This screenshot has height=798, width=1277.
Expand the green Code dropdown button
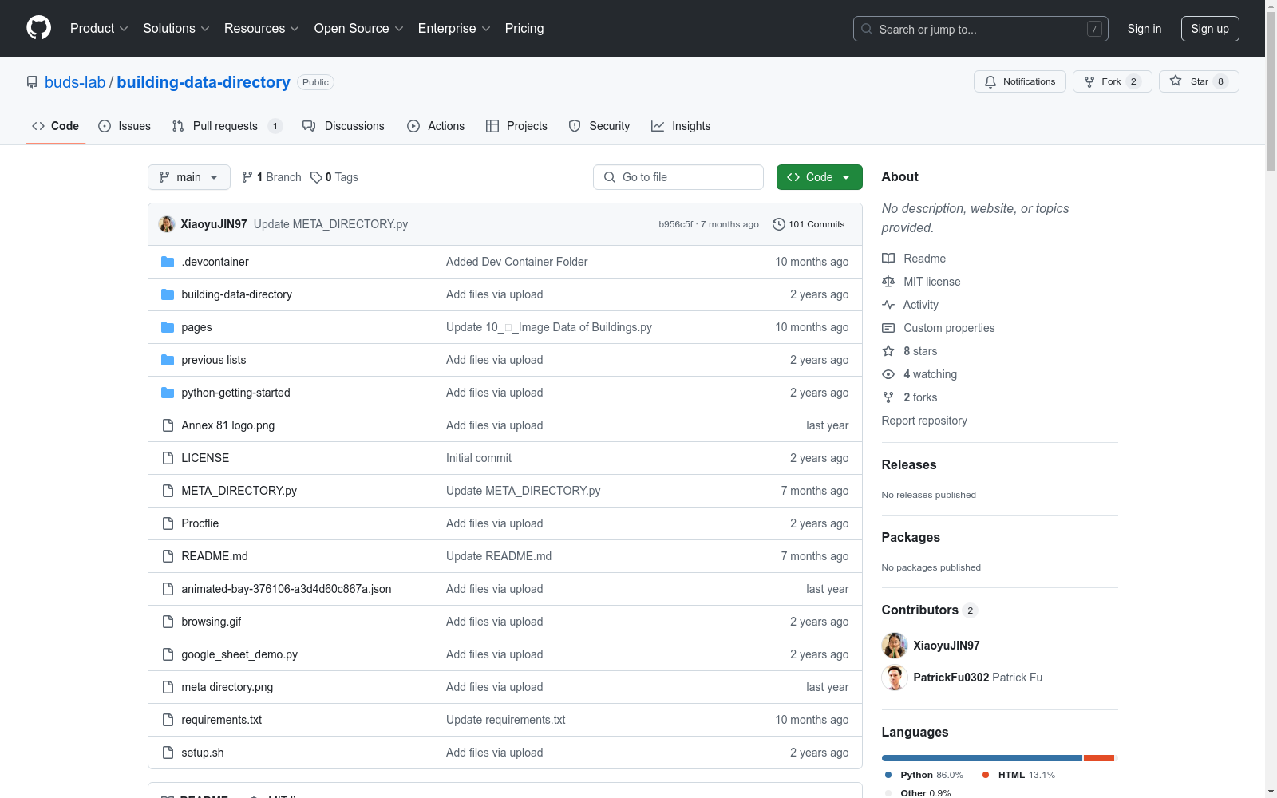[x=819, y=177]
